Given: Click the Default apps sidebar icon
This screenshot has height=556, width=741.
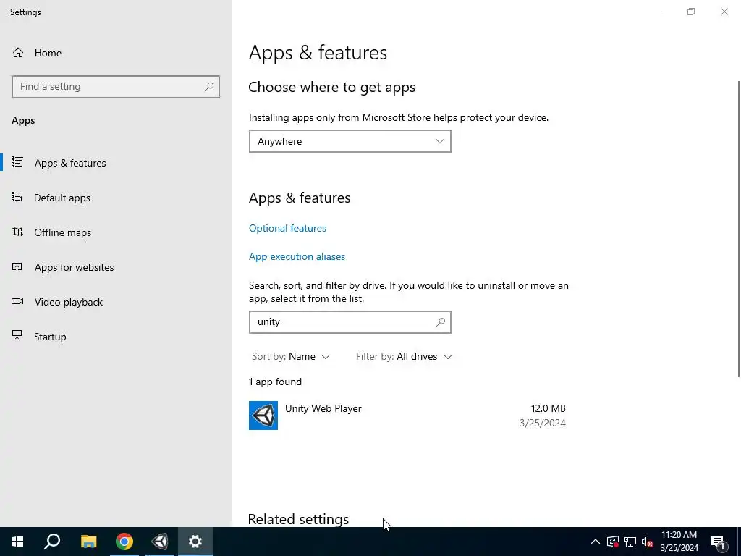Looking at the screenshot, I should tap(17, 197).
